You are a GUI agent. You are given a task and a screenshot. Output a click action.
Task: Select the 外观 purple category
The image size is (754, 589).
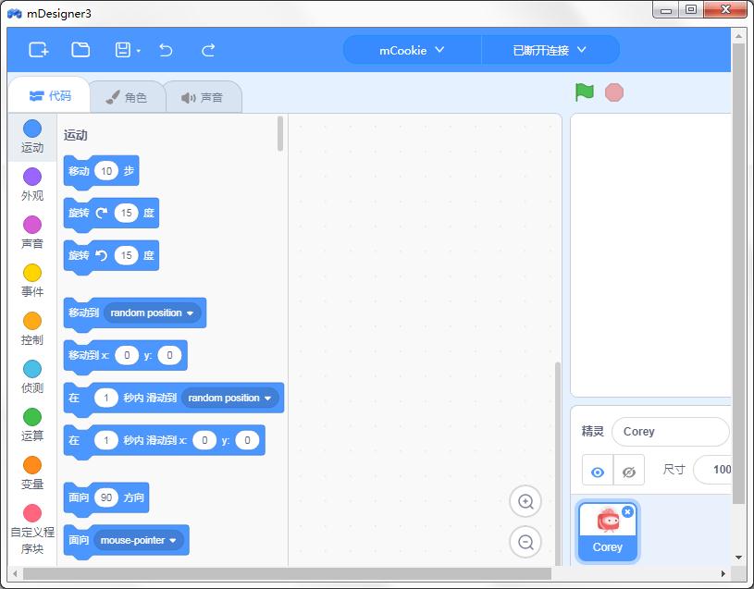click(x=32, y=185)
